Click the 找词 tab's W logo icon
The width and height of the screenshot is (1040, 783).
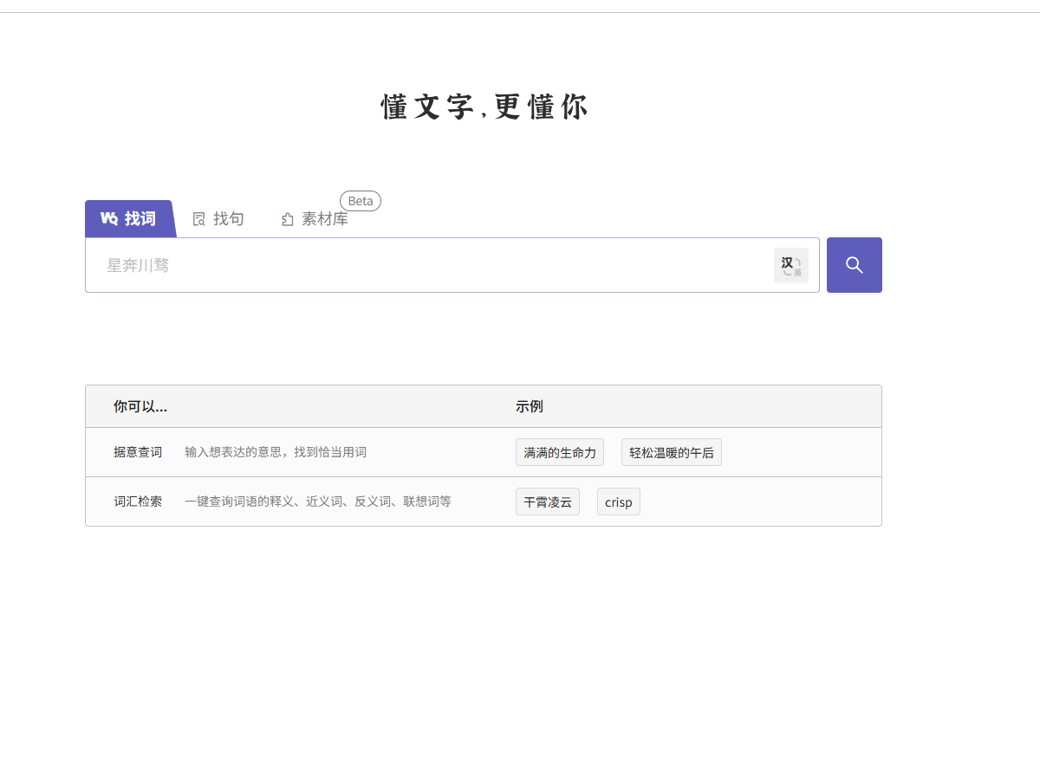click(x=109, y=218)
